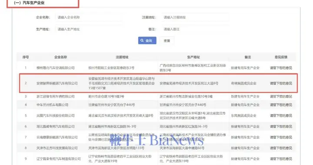Viewport: 313px width, 165px height.
Task: Click sequence number 9 in the table
Action: coord(26,159)
